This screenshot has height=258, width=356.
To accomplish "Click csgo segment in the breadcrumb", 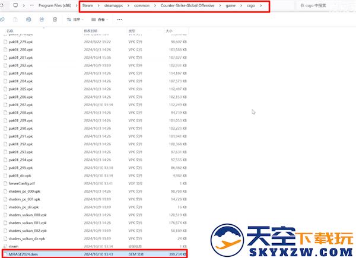I will click(251, 5).
